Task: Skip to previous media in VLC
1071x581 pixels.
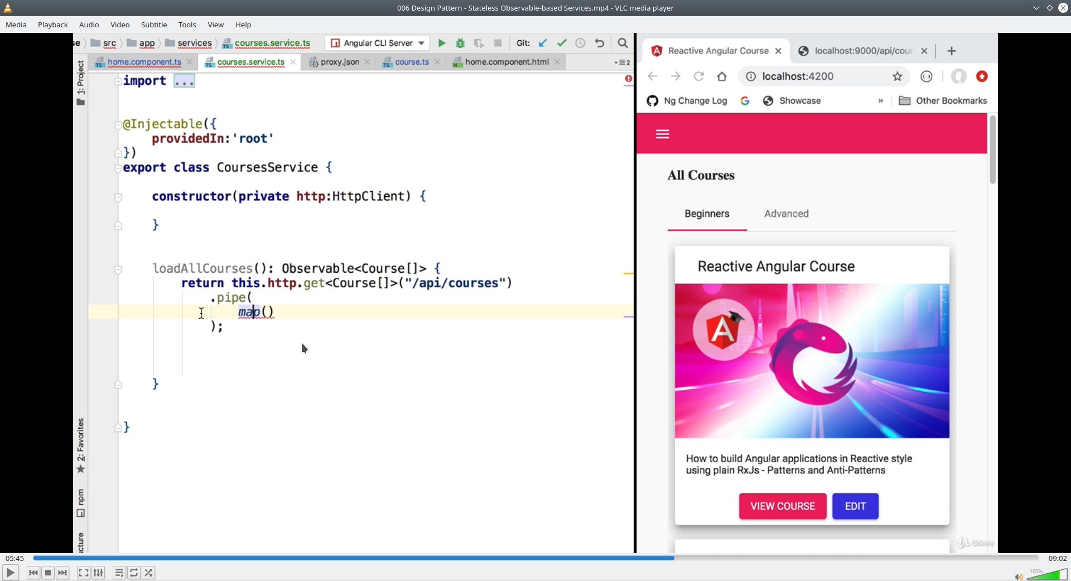Action: [x=33, y=573]
